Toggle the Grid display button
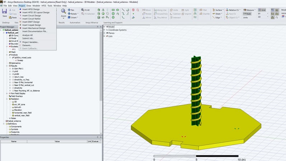The height and width of the screenshot is (161, 286). coord(262,10)
